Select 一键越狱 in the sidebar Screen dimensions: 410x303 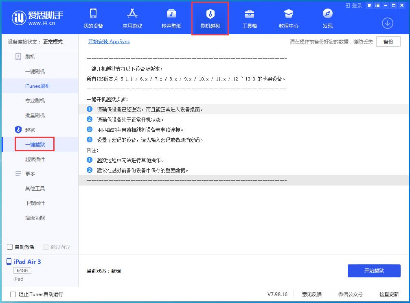[x=35, y=144]
